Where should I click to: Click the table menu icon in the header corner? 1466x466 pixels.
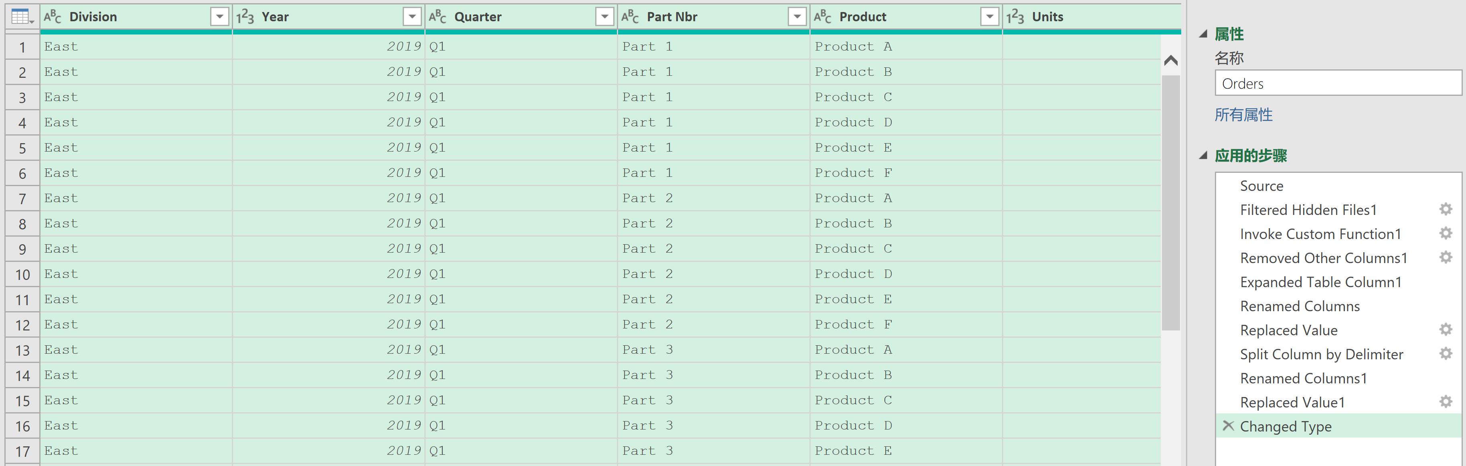click(22, 17)
